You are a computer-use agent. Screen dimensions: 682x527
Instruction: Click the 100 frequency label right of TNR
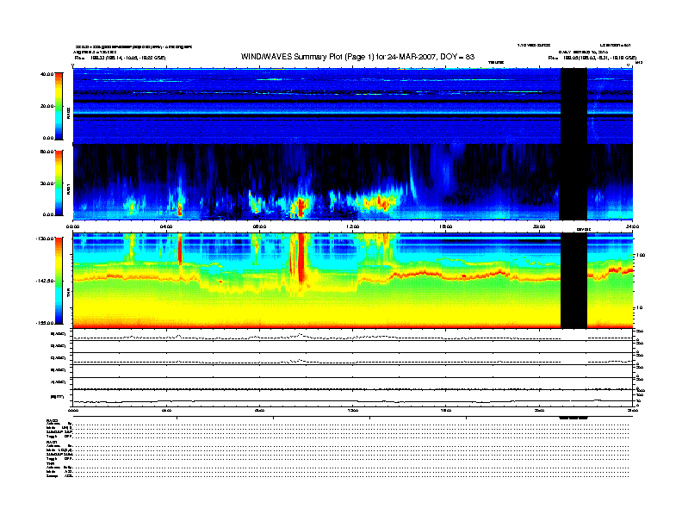click(x=641, y=255)
